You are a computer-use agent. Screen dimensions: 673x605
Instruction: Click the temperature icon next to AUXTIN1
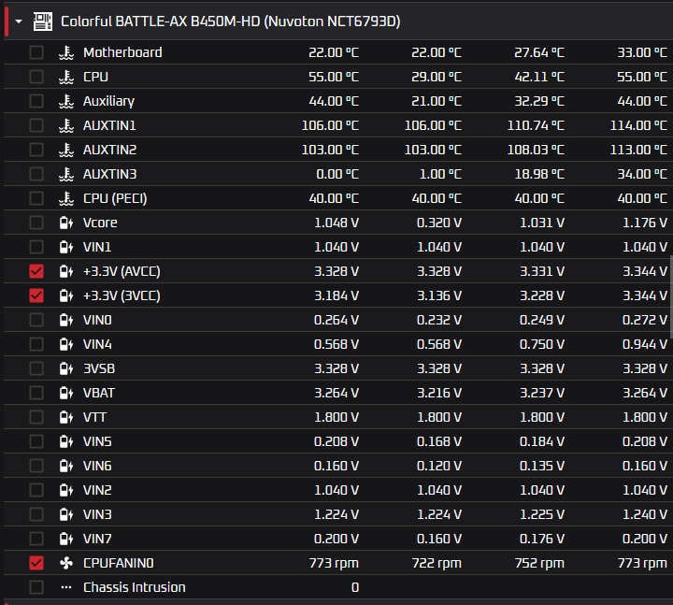coord(65,125)
